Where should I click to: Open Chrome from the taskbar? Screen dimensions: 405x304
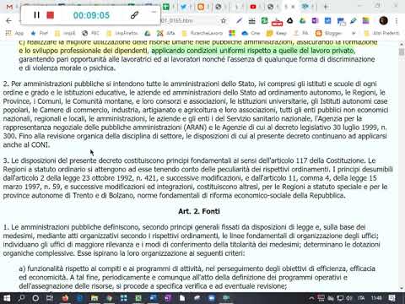pos(109,298)
